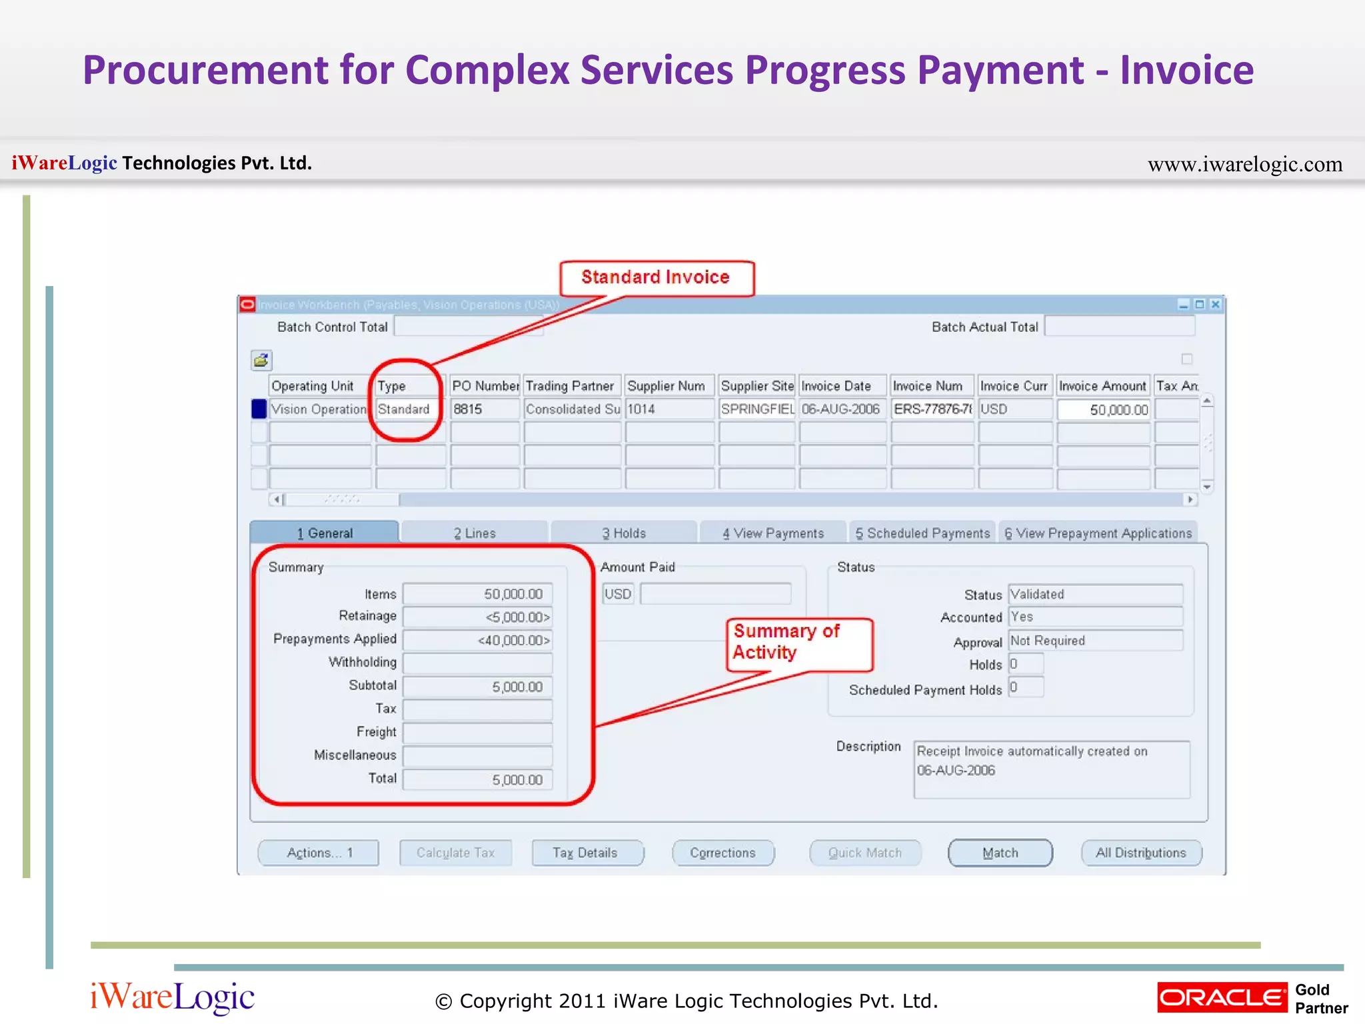
Task: Click the Type cell showing Standard
Action: (x=410, y=409)
